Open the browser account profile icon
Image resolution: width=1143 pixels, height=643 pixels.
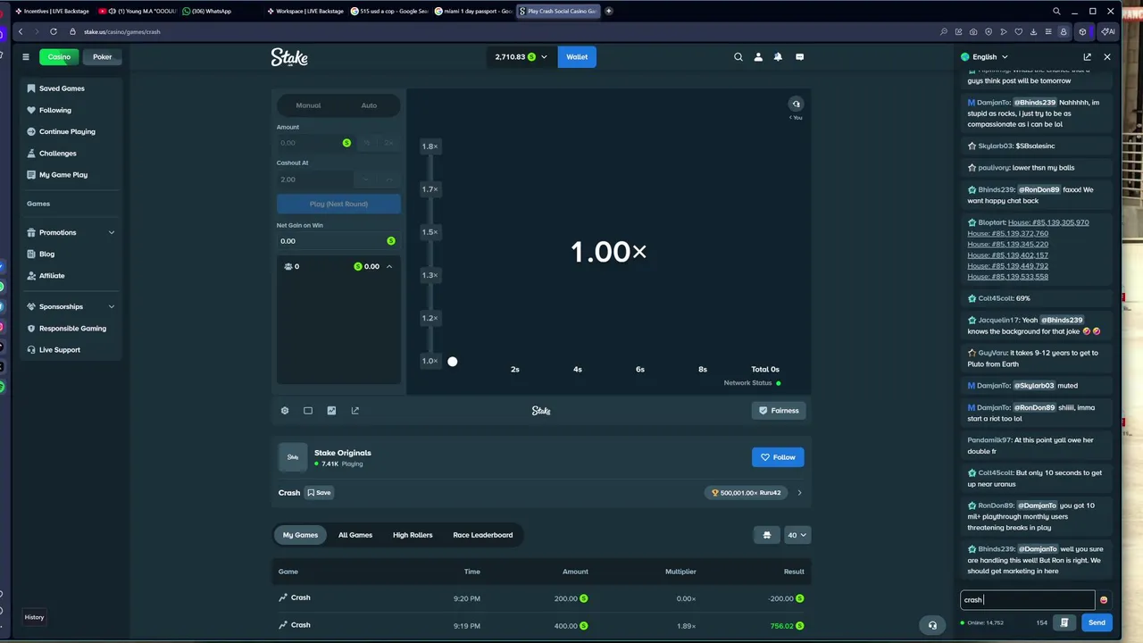1064,31
